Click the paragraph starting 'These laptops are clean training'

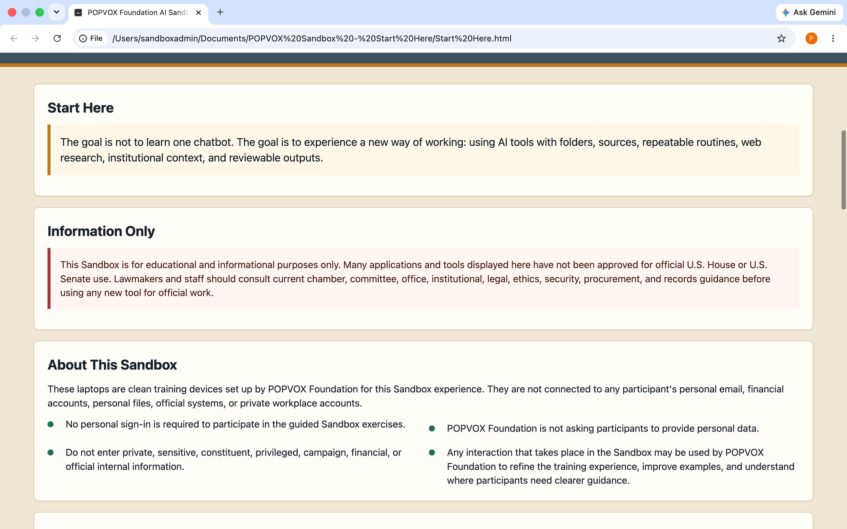[x=416, y=396]
